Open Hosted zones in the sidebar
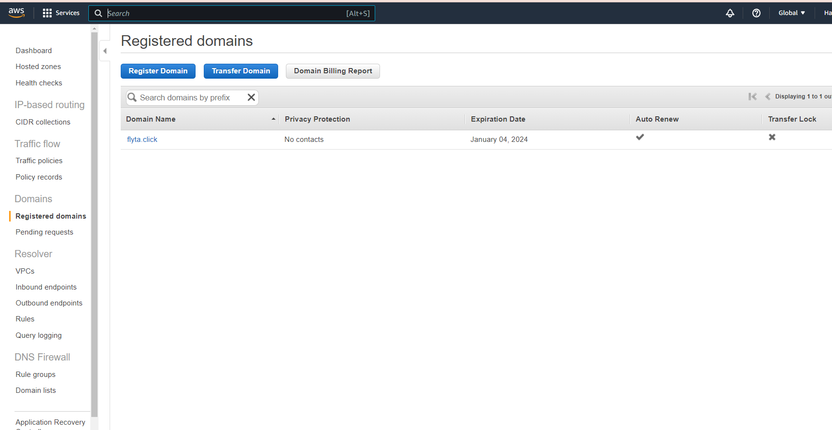 click(38, 67)
